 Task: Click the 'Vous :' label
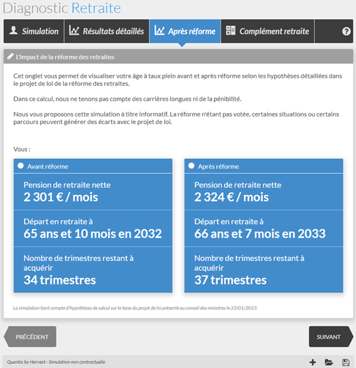(22, 149)
